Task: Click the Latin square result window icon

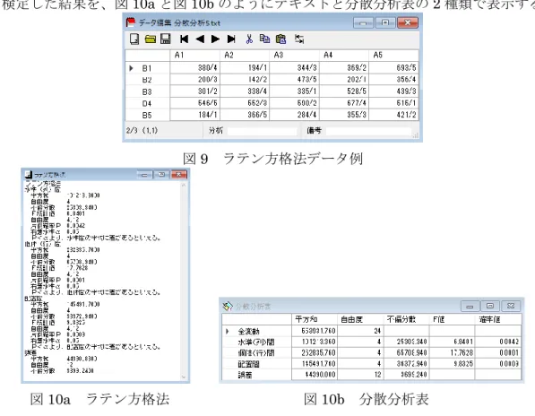Action: coord(29,175)
